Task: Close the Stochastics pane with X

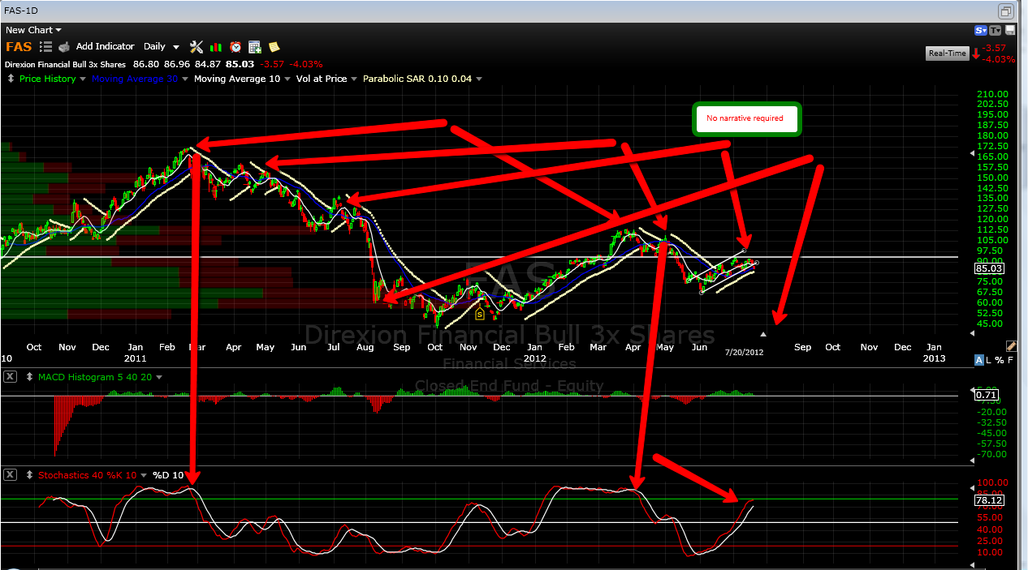Action: click(9, 474)
